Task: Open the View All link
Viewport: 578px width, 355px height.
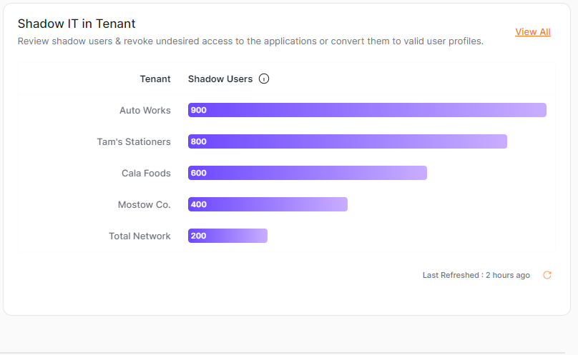Action: [x=532, y=32]
